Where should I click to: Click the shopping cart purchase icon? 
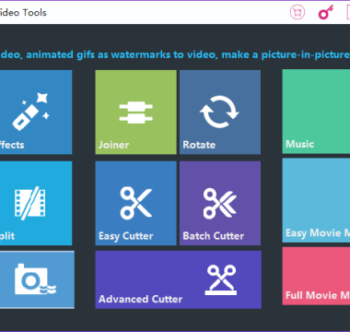(x=297, y=13)
